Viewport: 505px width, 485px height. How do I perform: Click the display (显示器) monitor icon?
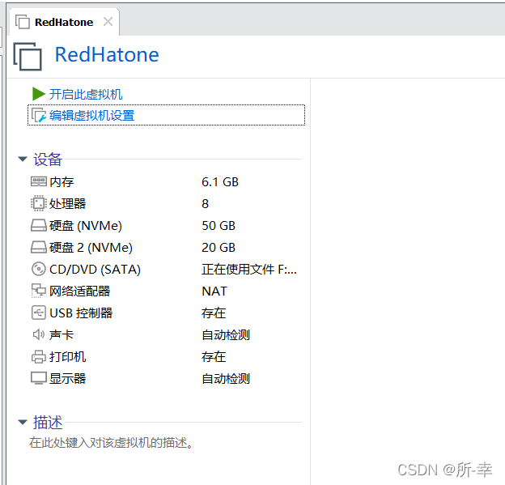39,378
